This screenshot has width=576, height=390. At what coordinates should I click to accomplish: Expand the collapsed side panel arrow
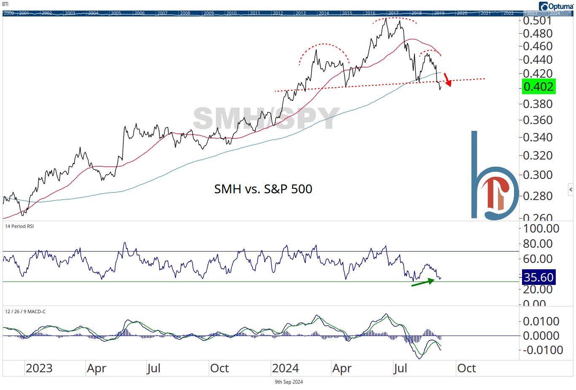[x=571, y=190]
